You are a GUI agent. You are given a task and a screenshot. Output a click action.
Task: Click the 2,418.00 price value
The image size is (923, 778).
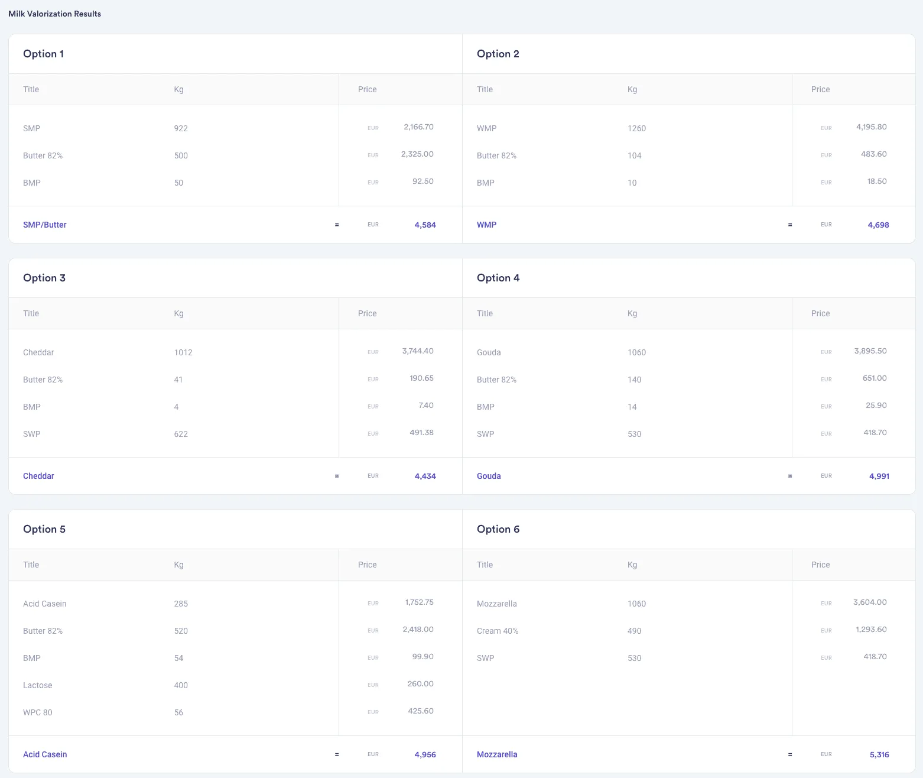pos(418,630)
